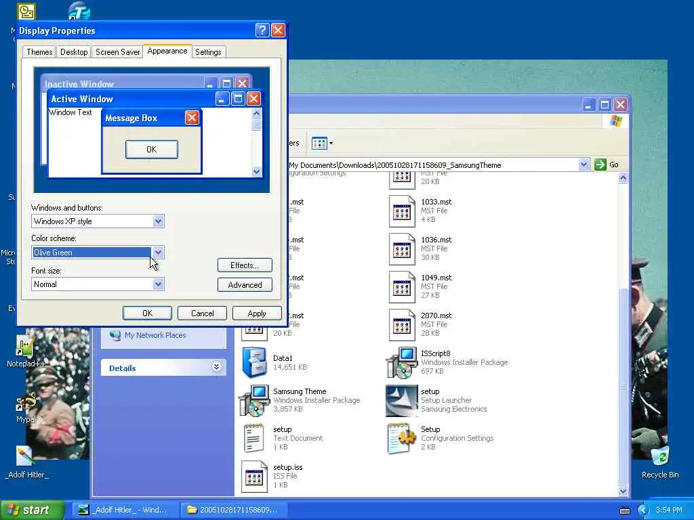The height and width of the screenshot is (520, 694).
Task: Click the Samsung Theme file name
Action: [300, 391]
